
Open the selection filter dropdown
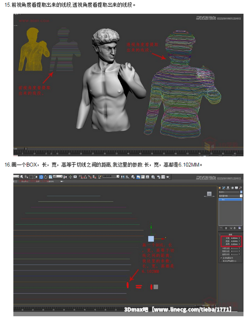tap(16, 176)
